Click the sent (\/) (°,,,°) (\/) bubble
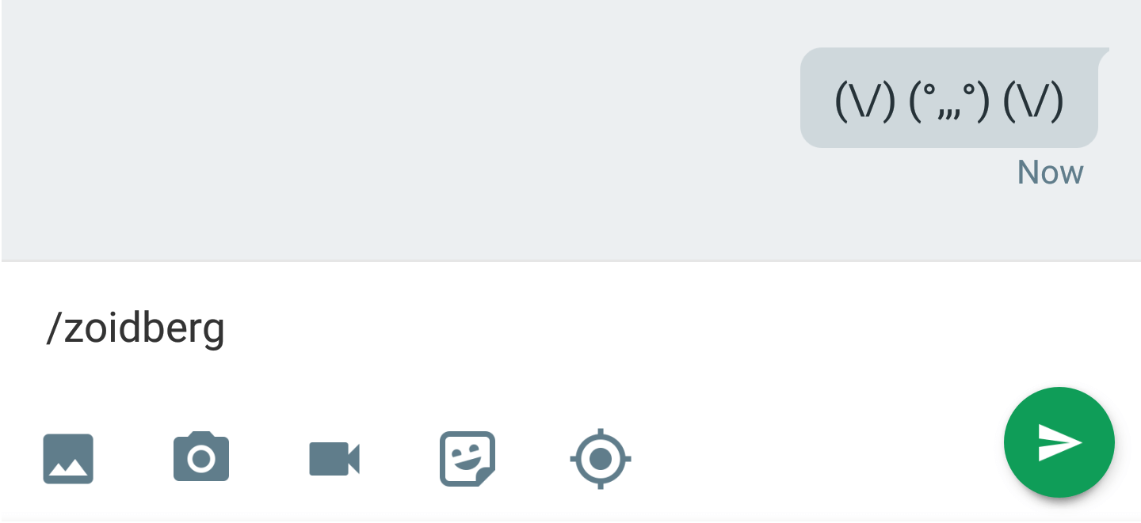The image size is (1141, 523). [949, 98]
